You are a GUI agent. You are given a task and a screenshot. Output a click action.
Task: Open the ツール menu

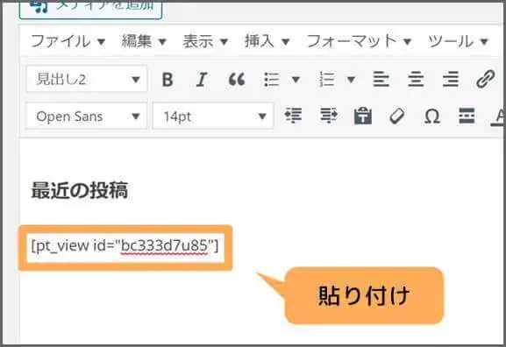coord(458,41)
